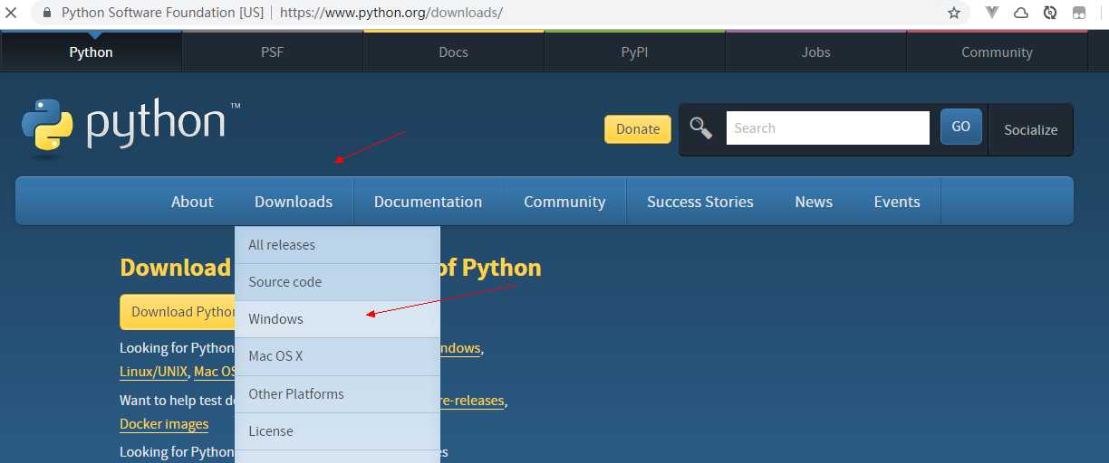Viewport: 1109px width, 463px height.
Task: Open the Community item in main navigation
Action: tap(564, 202)
